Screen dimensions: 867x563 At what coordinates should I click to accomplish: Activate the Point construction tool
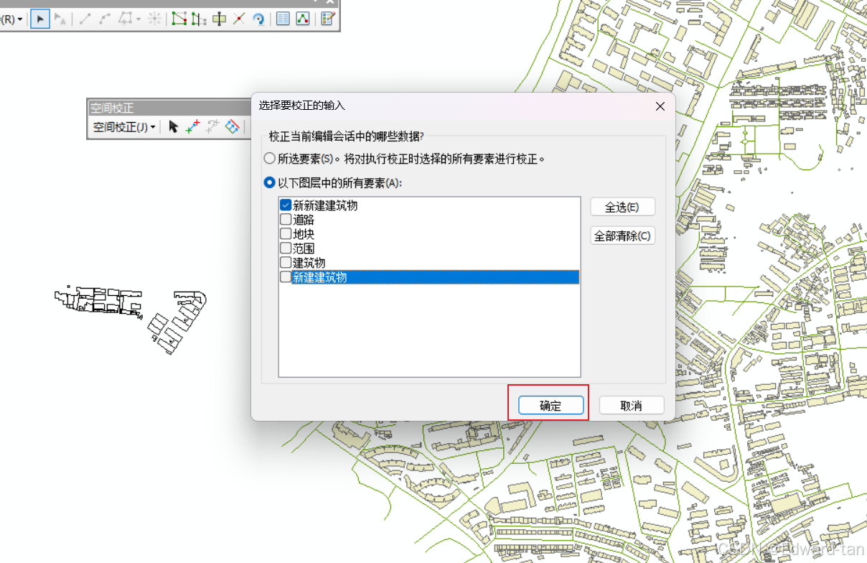point(154,19)
